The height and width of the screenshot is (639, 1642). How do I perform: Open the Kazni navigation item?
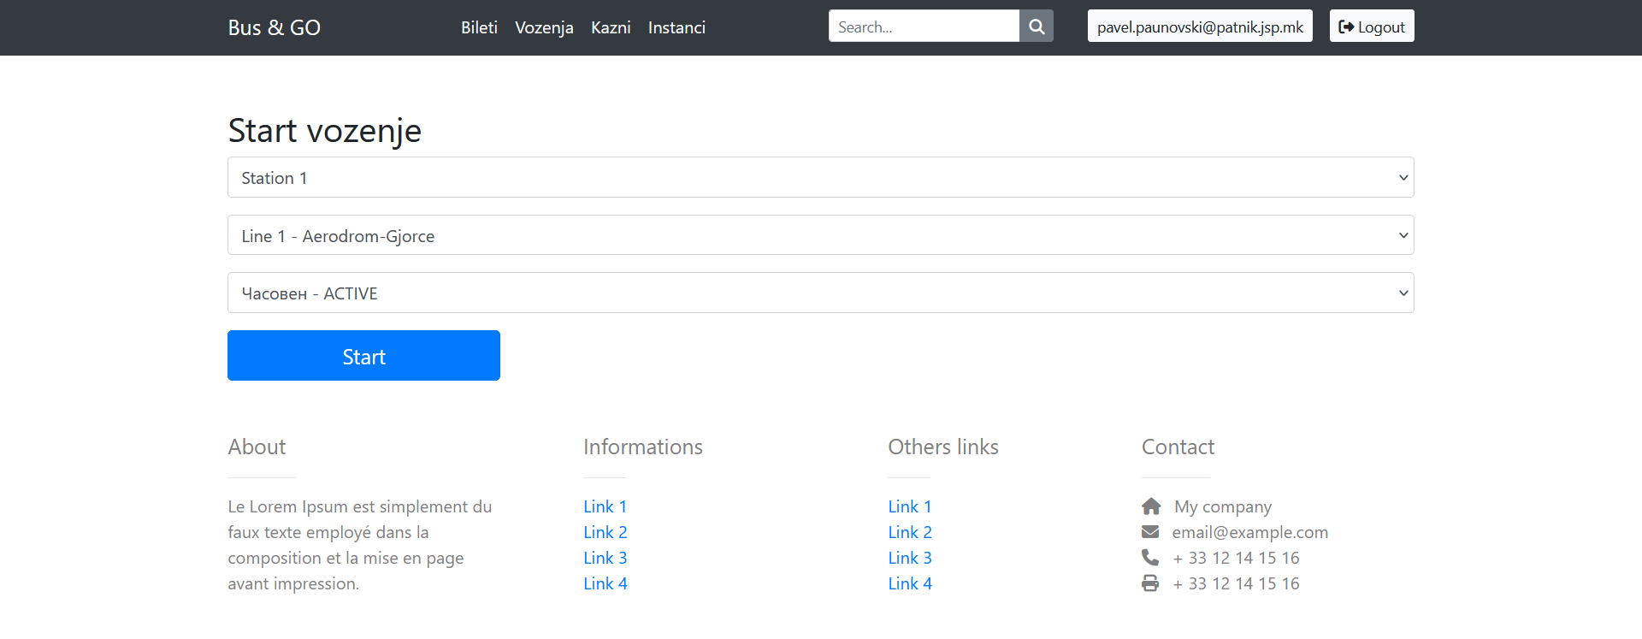coord(611,27)
